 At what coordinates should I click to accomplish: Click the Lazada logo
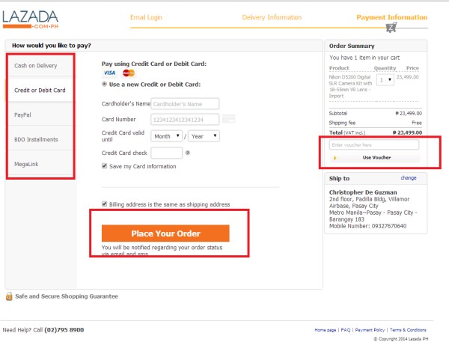(x=31, y=19)
